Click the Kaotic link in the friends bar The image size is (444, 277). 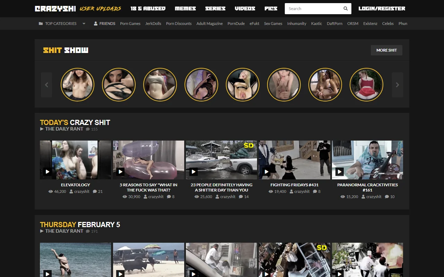[316, 24]
